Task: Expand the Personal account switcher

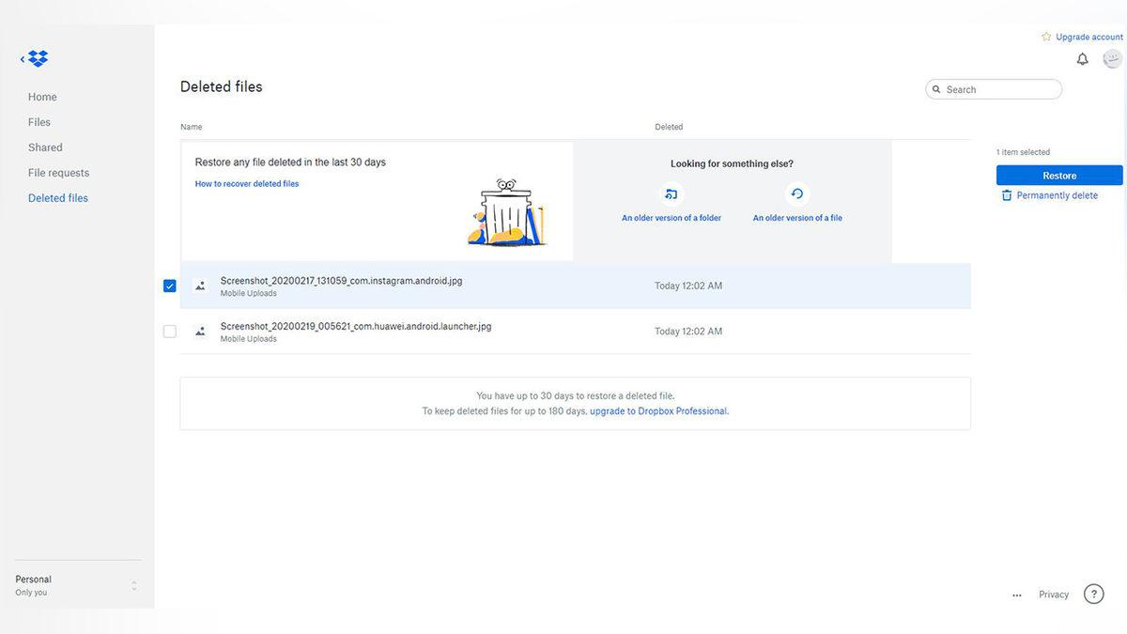Action: pyautogui.click(x=133, y=585)
